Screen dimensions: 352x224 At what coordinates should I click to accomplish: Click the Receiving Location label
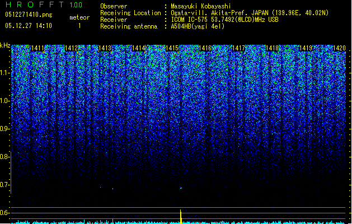point(130,13)
